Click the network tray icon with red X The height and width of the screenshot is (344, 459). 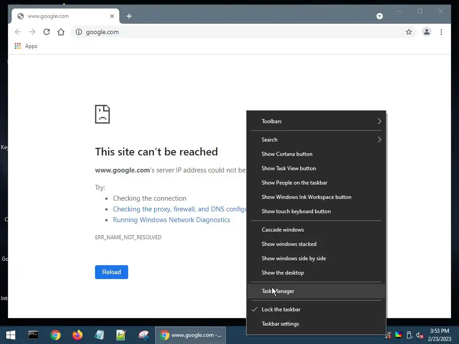388,335
